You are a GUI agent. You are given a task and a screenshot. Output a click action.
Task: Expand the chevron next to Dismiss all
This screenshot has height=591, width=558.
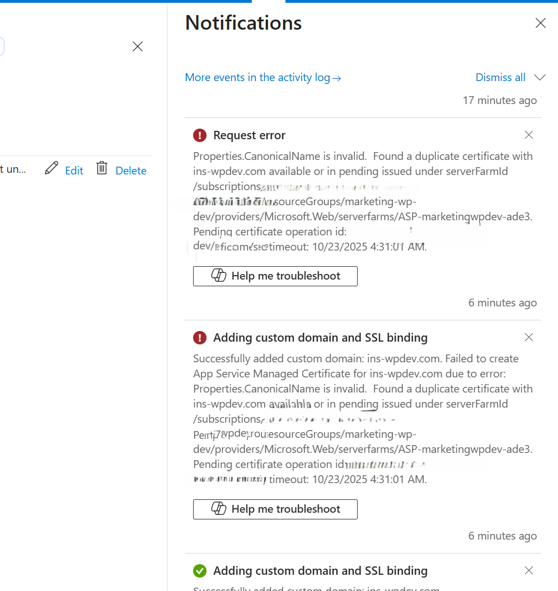click(x=540, y=77)
